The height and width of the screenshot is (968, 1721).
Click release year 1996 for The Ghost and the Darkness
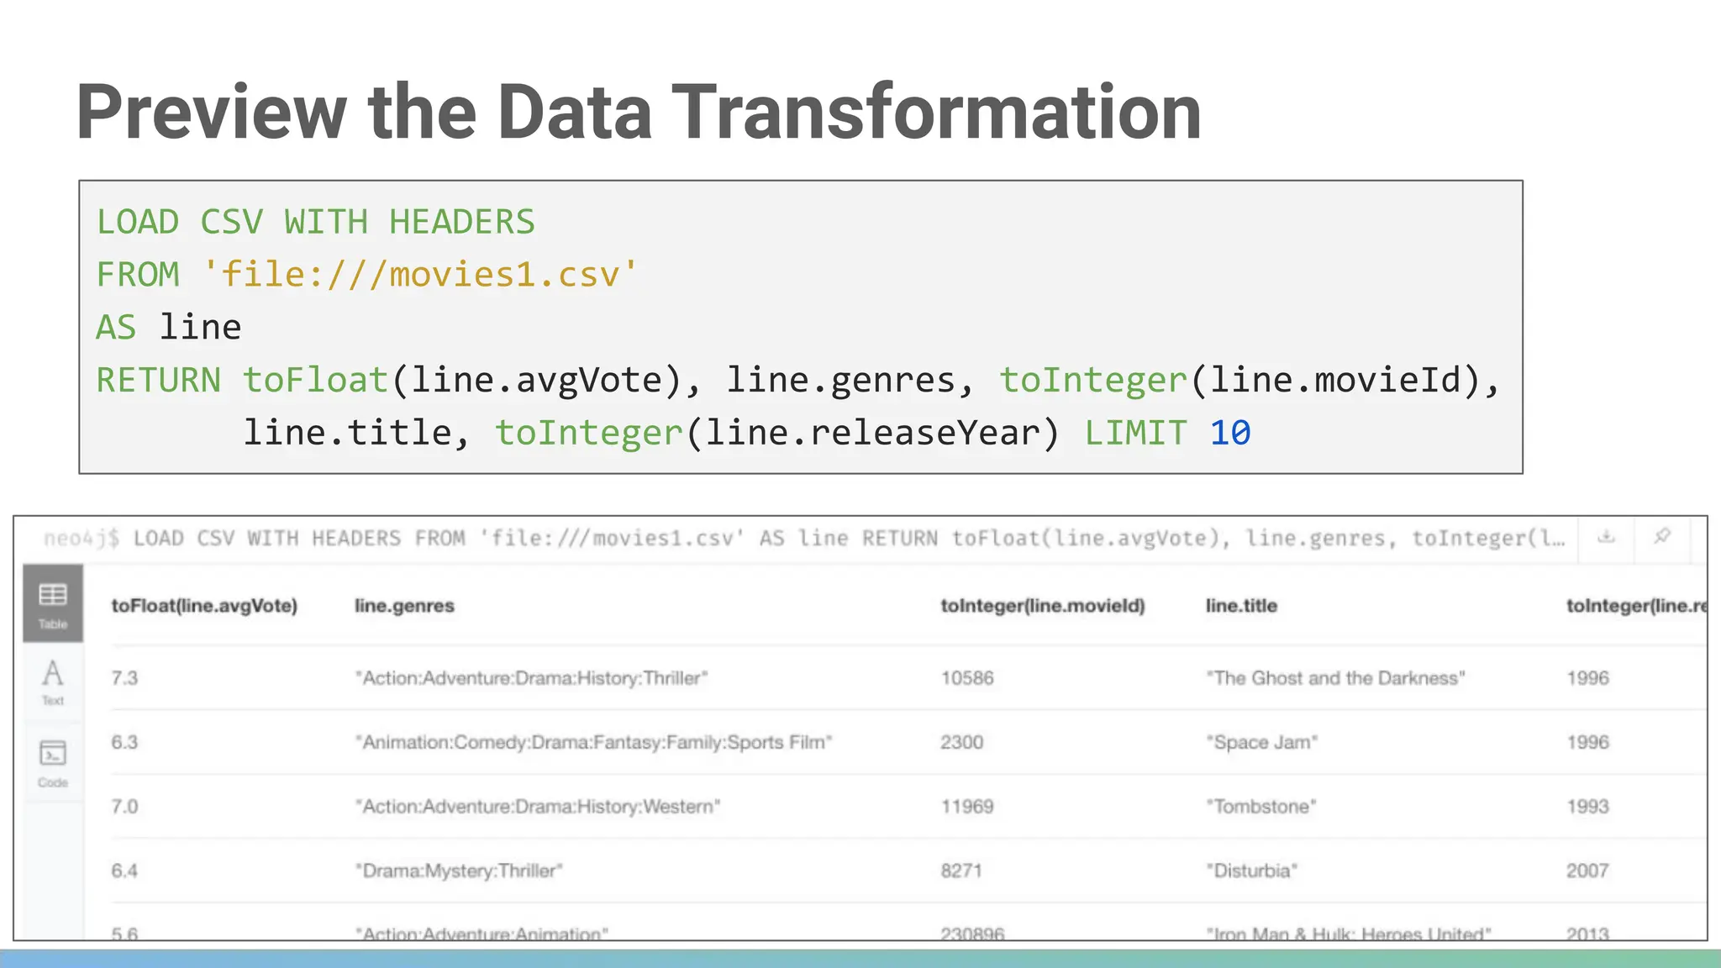coord(1587,678)
